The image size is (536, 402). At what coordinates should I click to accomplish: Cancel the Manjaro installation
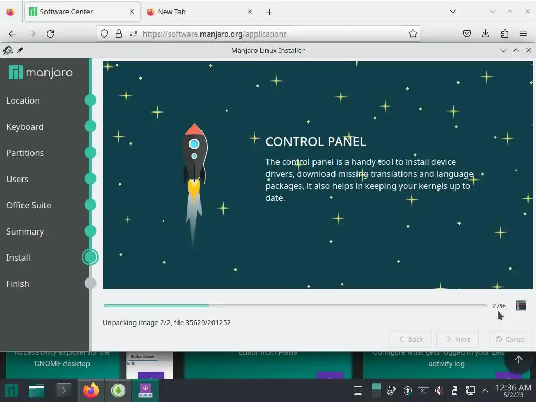pyautogui.click(x=511, y=339)
